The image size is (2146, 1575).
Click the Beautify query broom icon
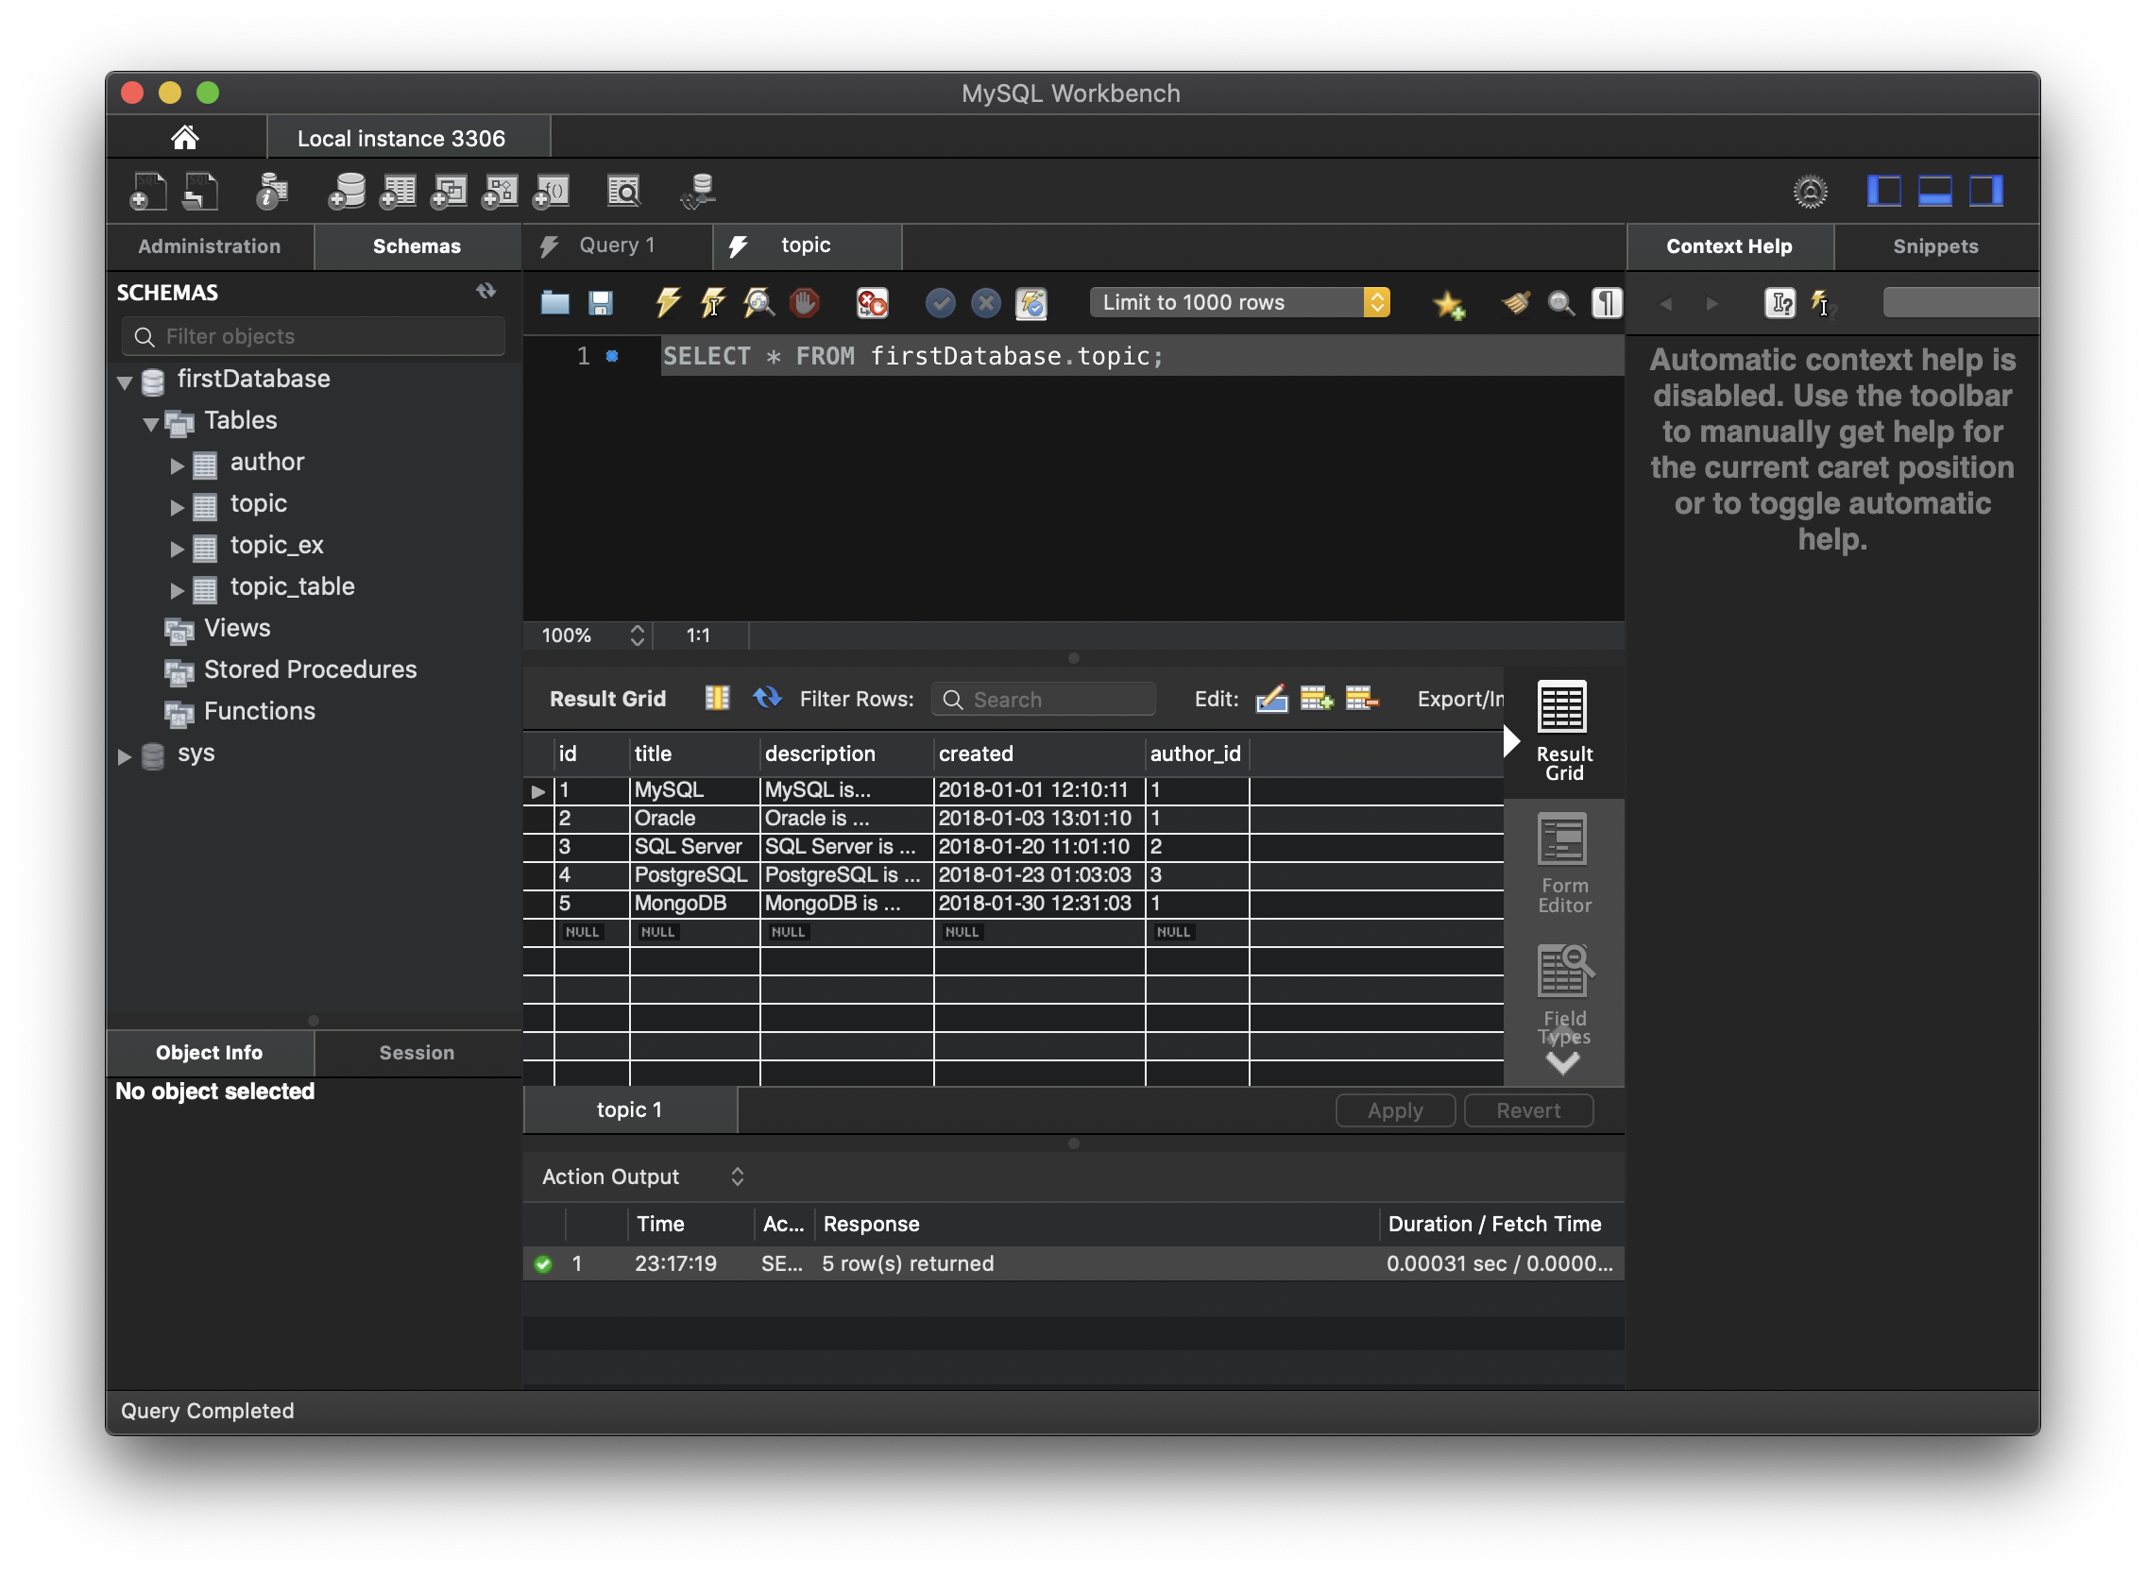(x=1516, y=303)
